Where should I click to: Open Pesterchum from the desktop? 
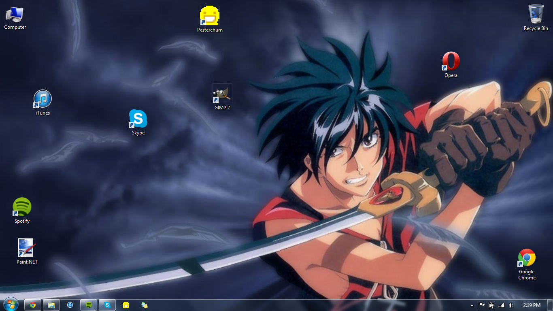210,16
